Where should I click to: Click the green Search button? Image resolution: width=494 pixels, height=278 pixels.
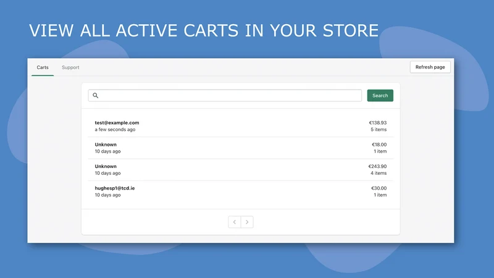tap(380, 96)
